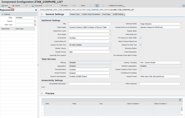Open the Header Format dropdown
185x118 pixels.
[x=90, y=52]
